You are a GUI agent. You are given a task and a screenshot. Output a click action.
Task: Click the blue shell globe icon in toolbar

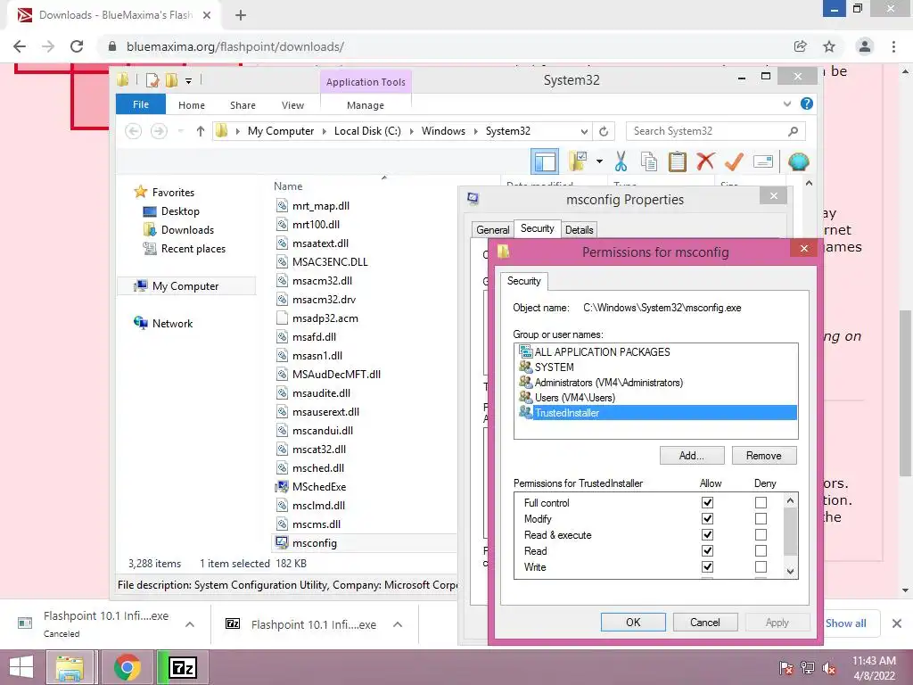[x=798, y=161]
